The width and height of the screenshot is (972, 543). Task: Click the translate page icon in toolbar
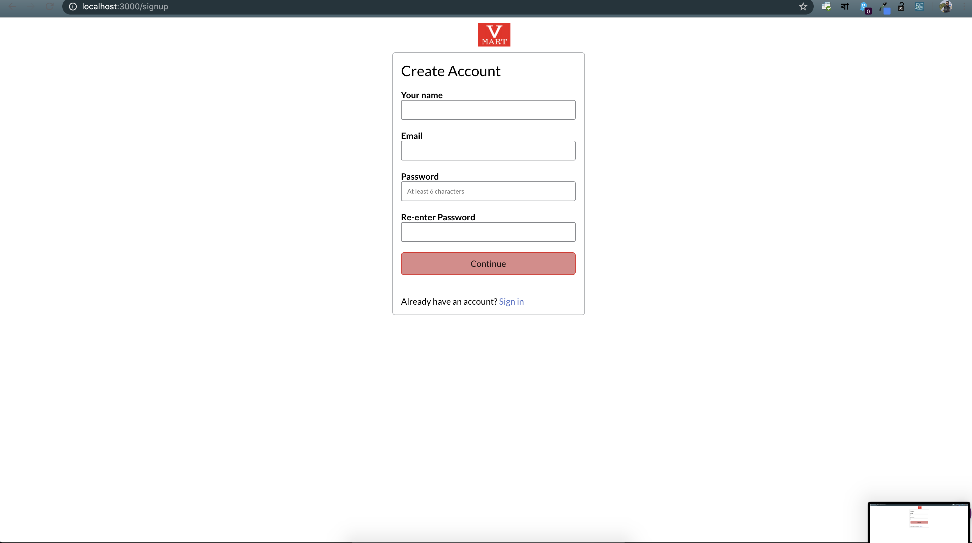click(x=845, y=6)
